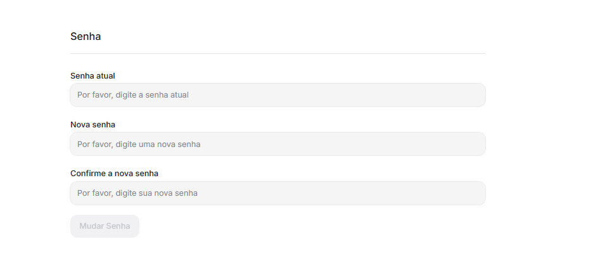The width and height of the screenshot is (600, 275).
Task: Focus the Nova senha input field
Action: pyautogui.click(x=278, y=144)
